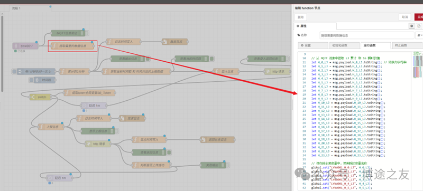Click the 编辑 function 节点 panel title

[308, 8]
